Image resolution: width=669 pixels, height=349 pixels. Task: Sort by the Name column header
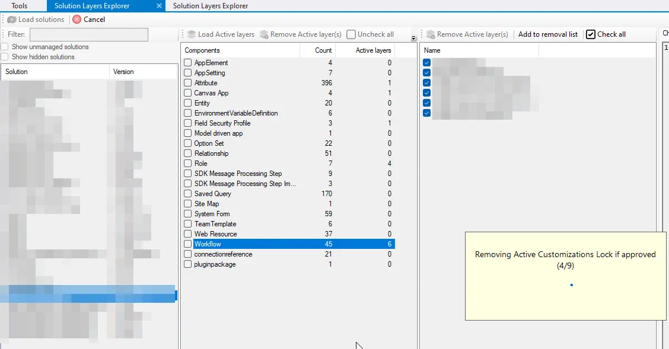point(480,50)
